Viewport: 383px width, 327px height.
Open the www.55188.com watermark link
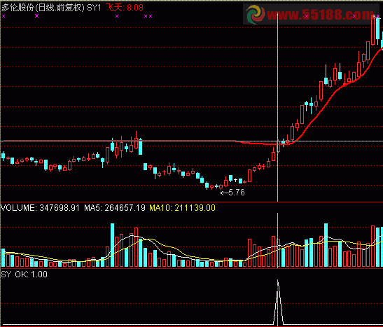point(320,15)
